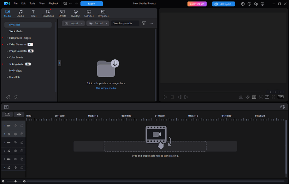The width and height of the screenshot is (289, 184).
Task: Lock video track 1
Action: tap(22, 126)
